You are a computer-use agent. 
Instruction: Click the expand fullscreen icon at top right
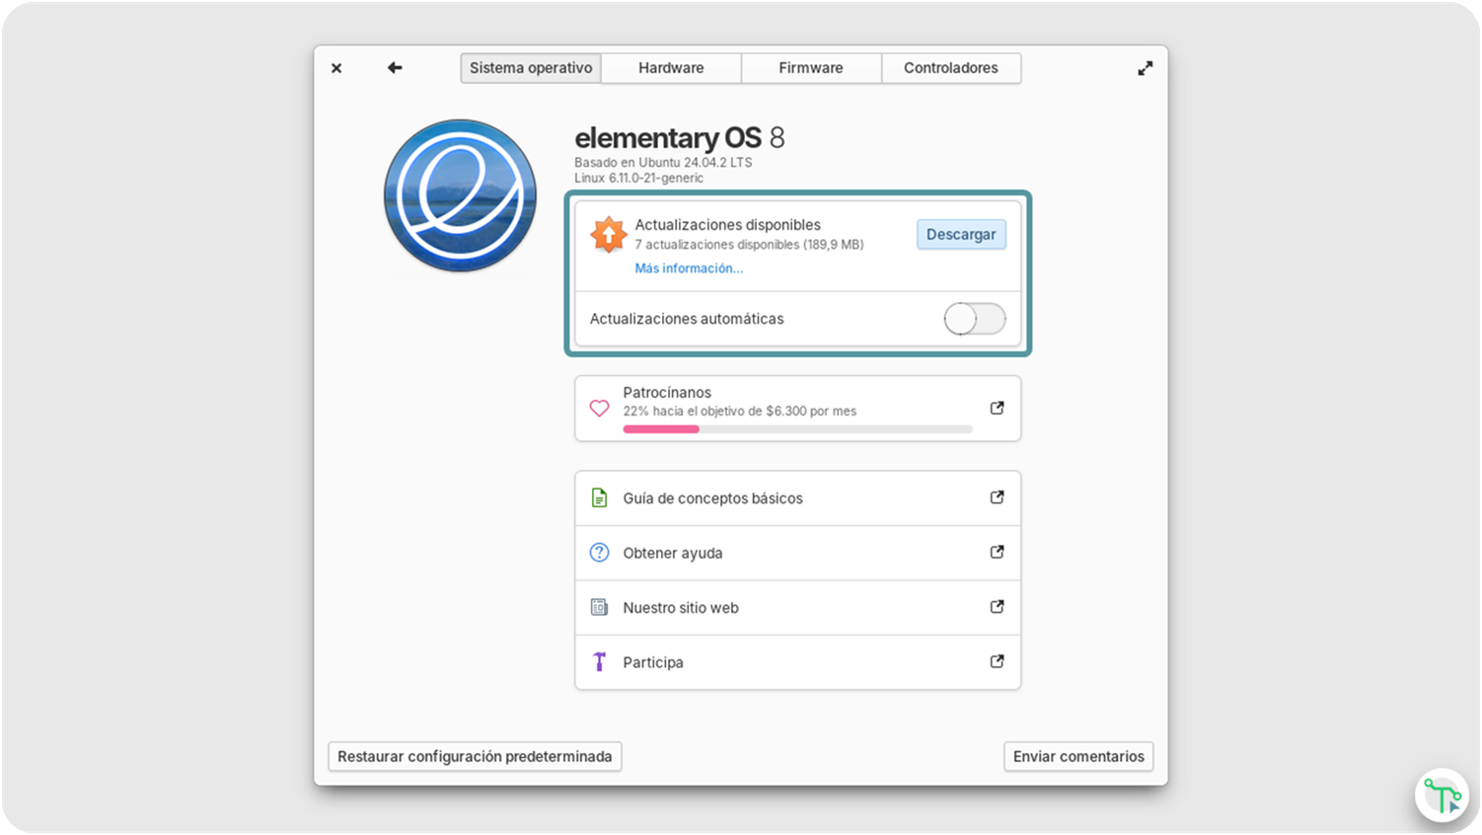click(x=1144, y=67)
